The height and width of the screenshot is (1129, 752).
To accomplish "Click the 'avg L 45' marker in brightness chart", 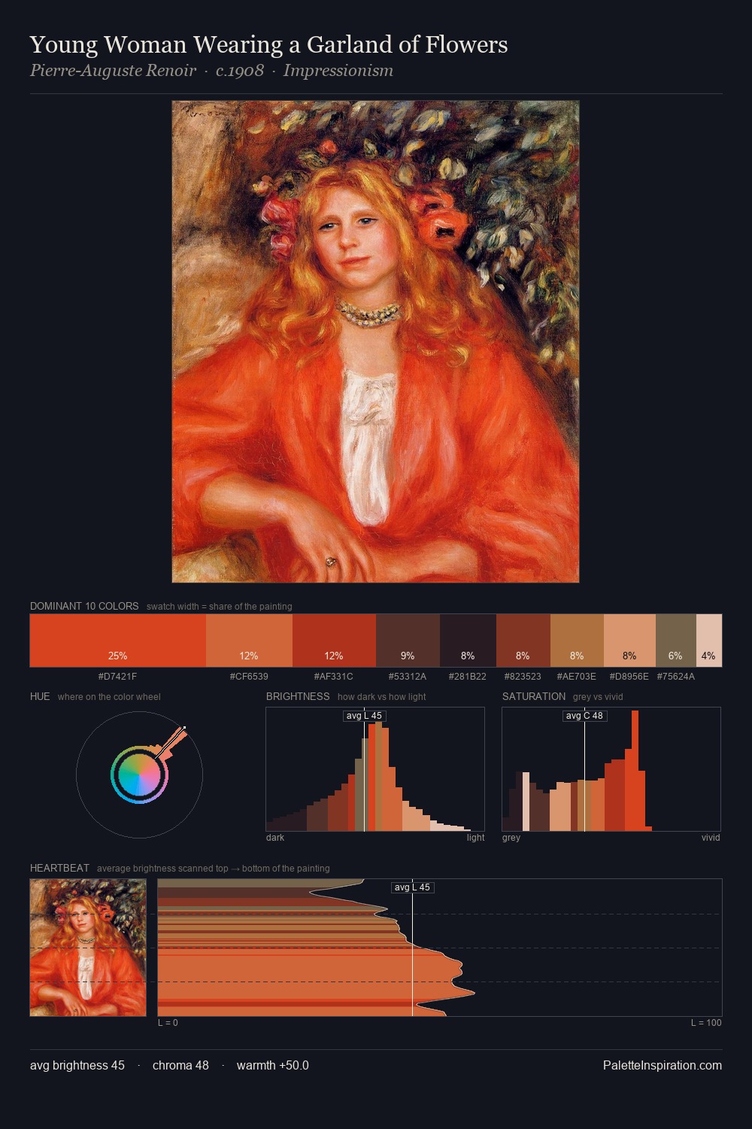I will [364, 716].
